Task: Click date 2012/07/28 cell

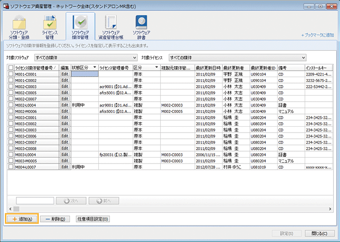Action: tap(208, 167)
